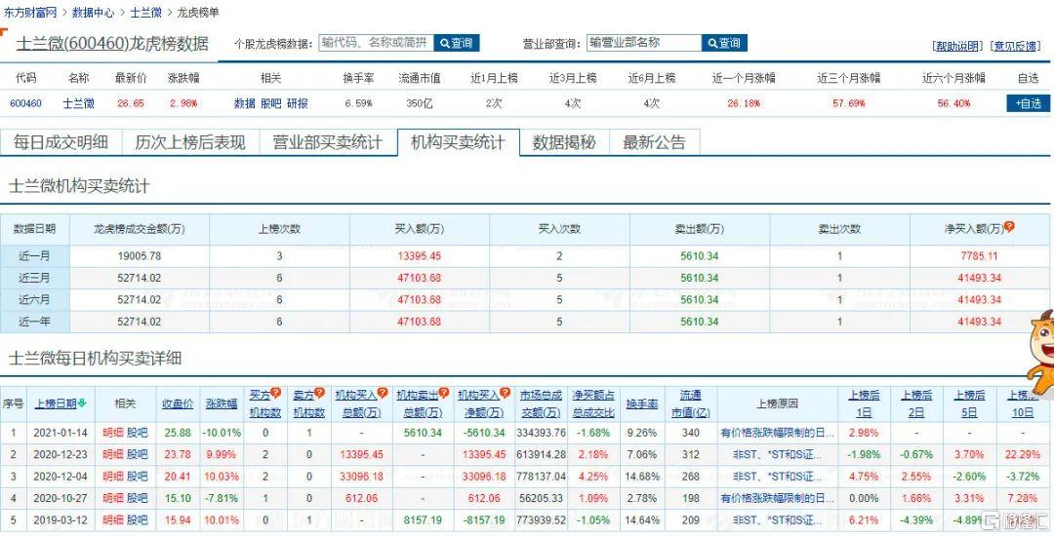Screen dimensions: 1054x537
Task: Open help icon on 机构买入总额 column
Action: coord(383,393)
